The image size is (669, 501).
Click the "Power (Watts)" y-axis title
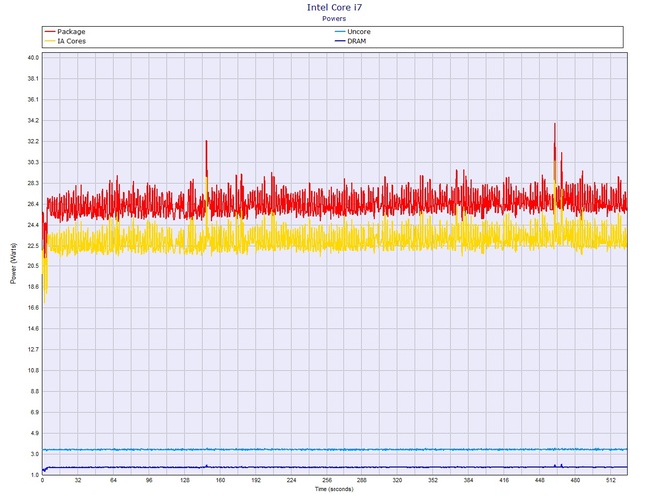click(x=13, y=263)
